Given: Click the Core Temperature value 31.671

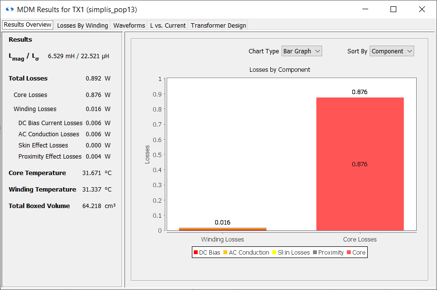Looking at the screenshot, I should 90,173.
